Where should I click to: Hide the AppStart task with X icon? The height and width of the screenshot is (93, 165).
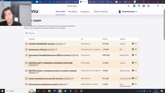point(136,44)
